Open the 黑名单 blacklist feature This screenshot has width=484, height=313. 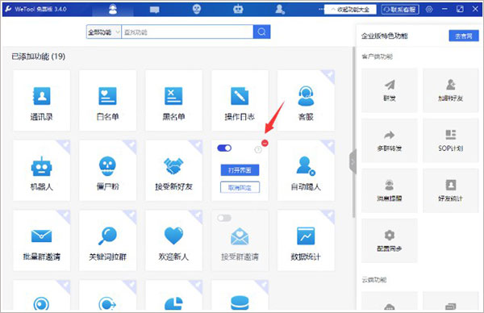[173, 101]
